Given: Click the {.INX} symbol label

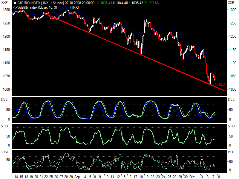Looking at the screenshot, I should [x=74, y=7].
